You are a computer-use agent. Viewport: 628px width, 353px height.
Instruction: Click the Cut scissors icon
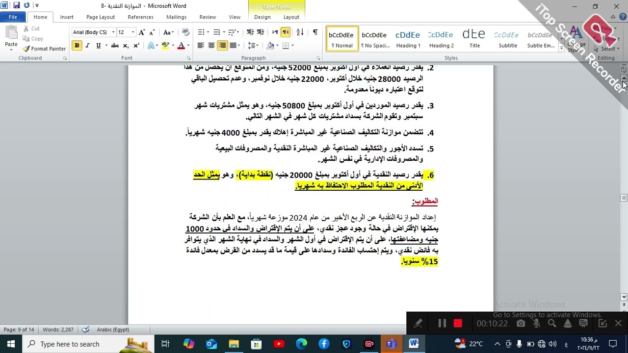26,28
